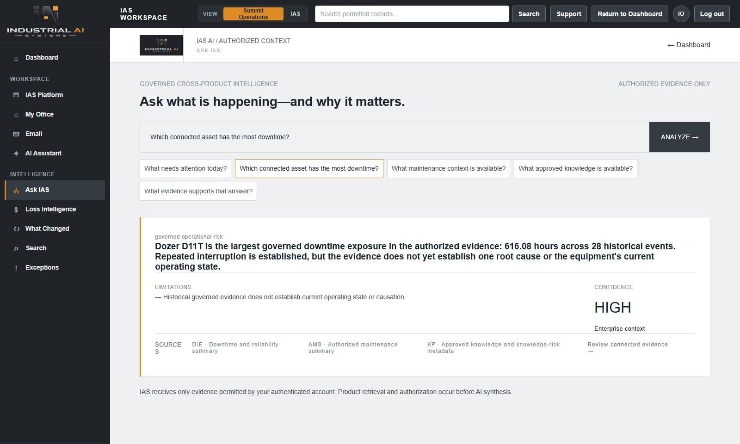740x444 pixels.
Task: Select 'What evidence supports that answer?' suggestion
Action: pyautogui.click(x=198, y=191)
